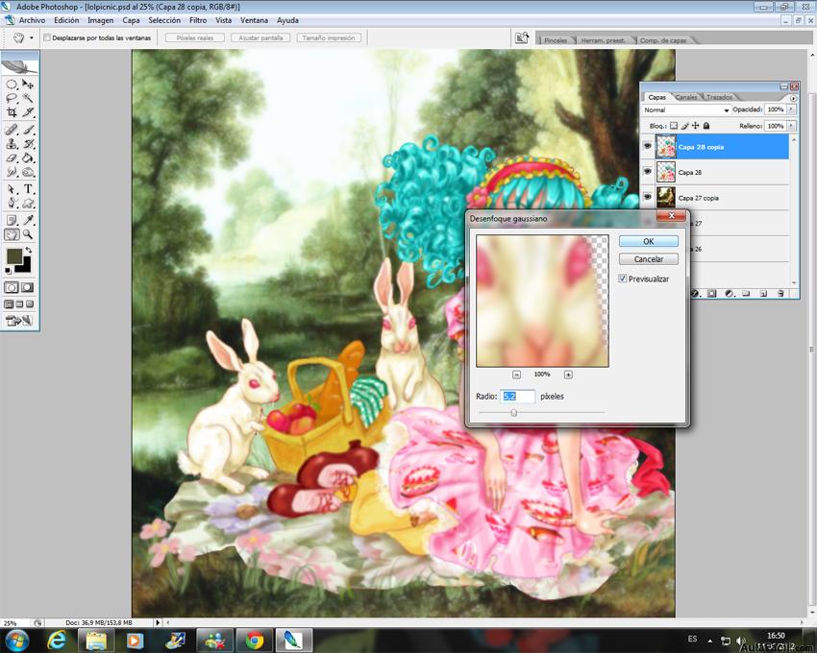Select the Move tool

pos(28,85)
